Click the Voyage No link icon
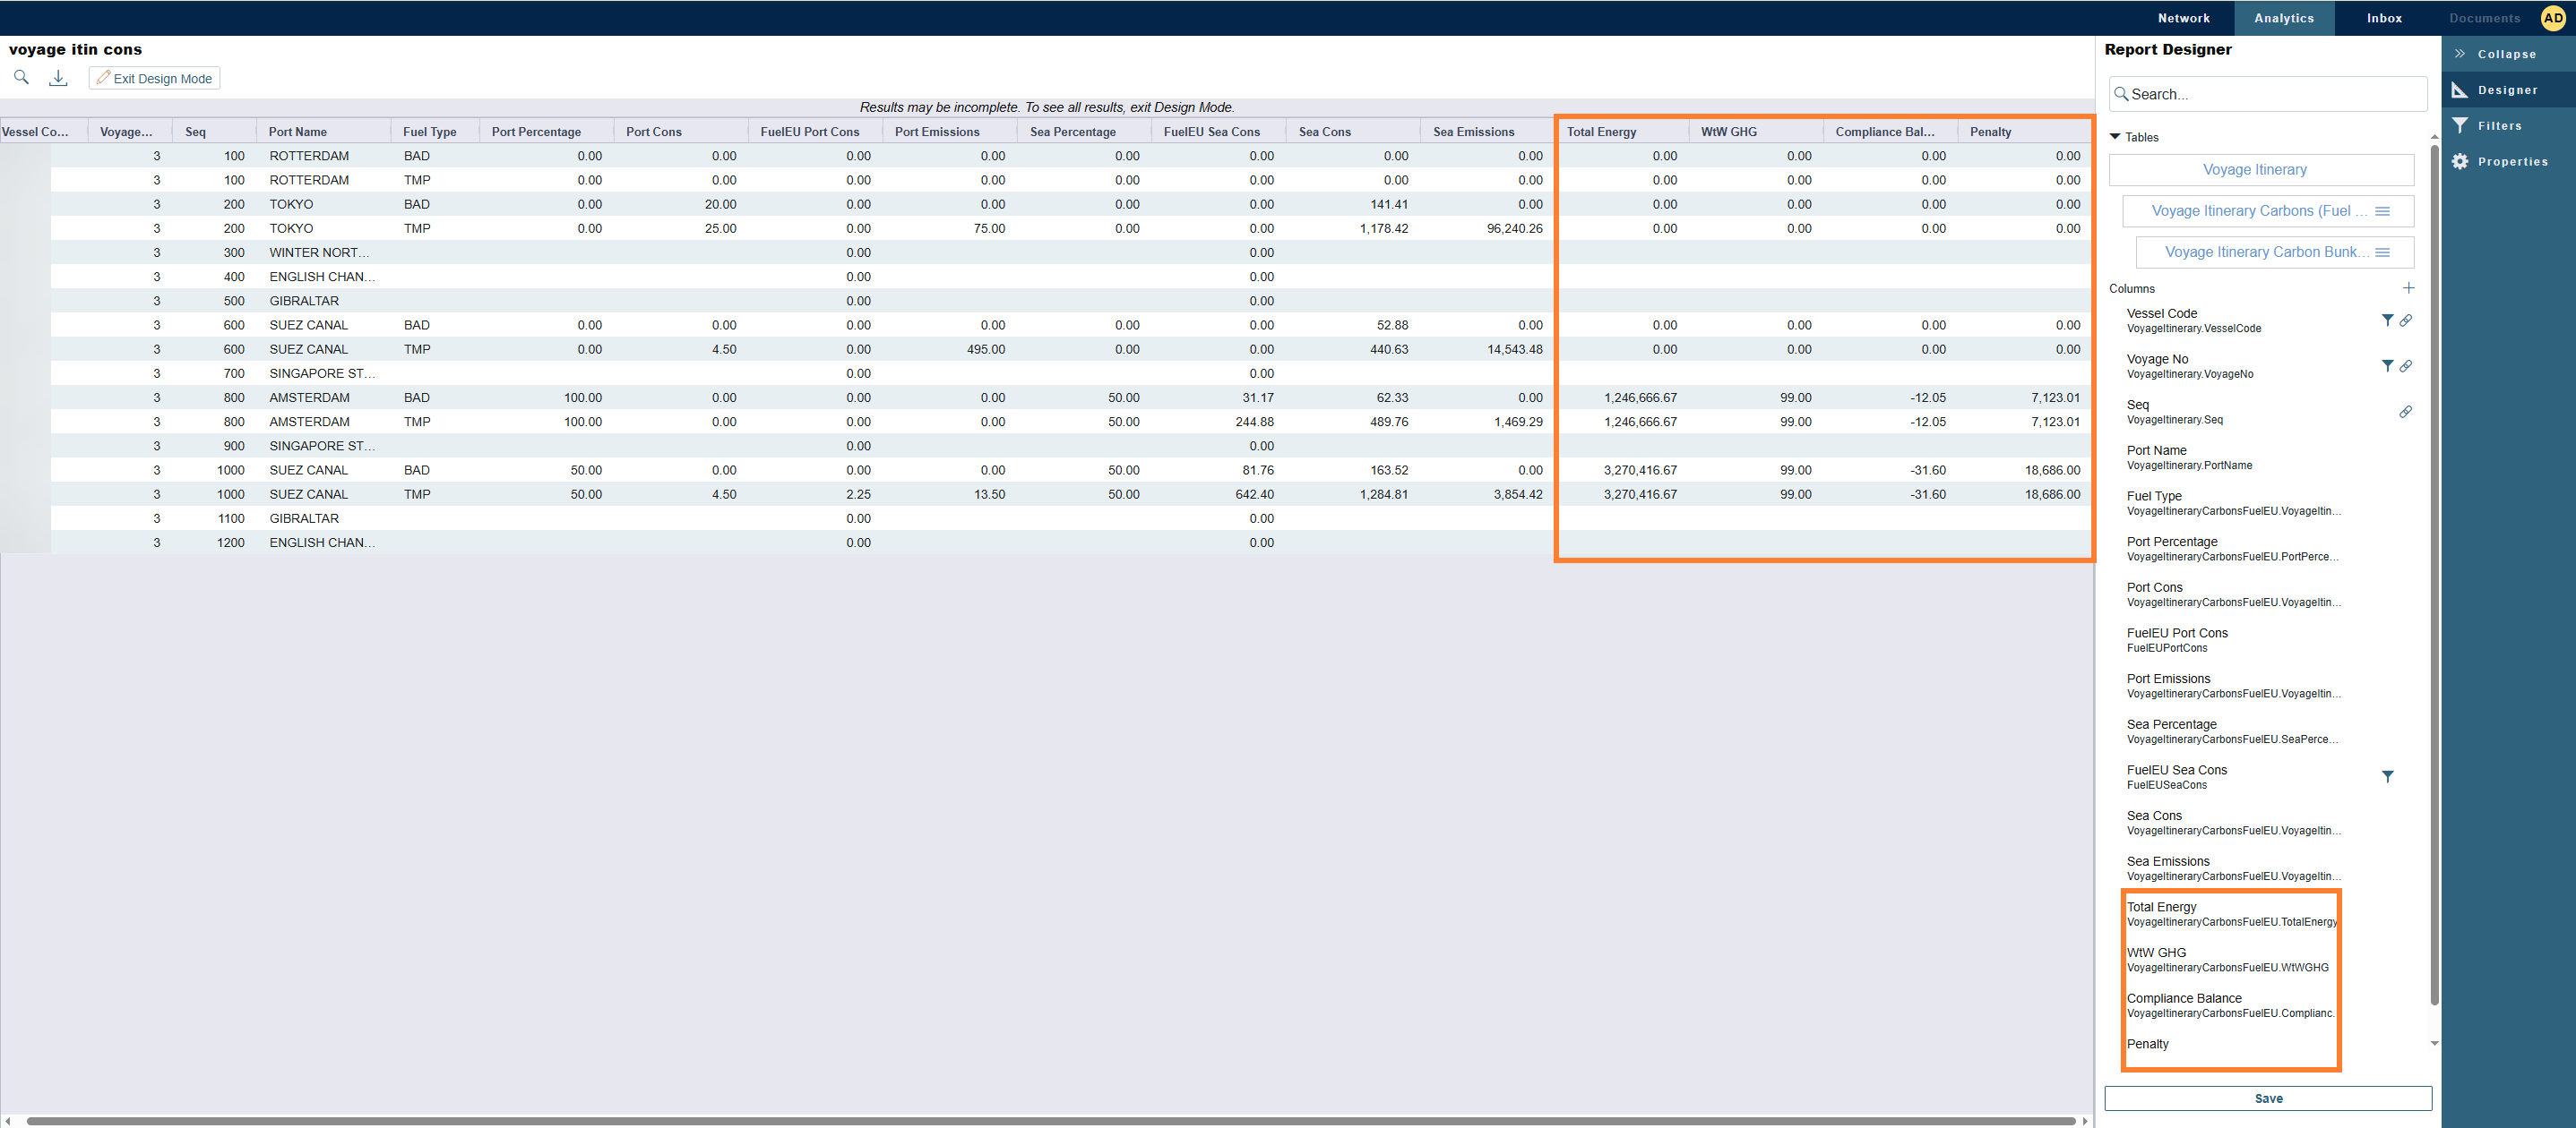Viewport: 2576px width, 1128px height. pos(2405,365)
